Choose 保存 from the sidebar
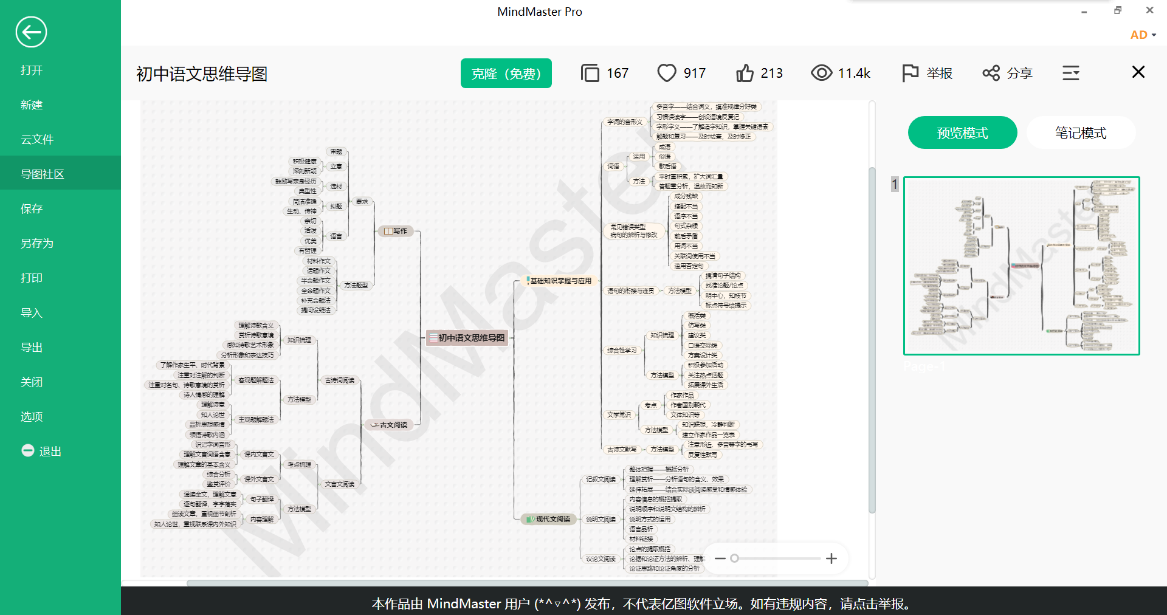The width and height of the screenshot is (1167, 615). coord(32,209)
